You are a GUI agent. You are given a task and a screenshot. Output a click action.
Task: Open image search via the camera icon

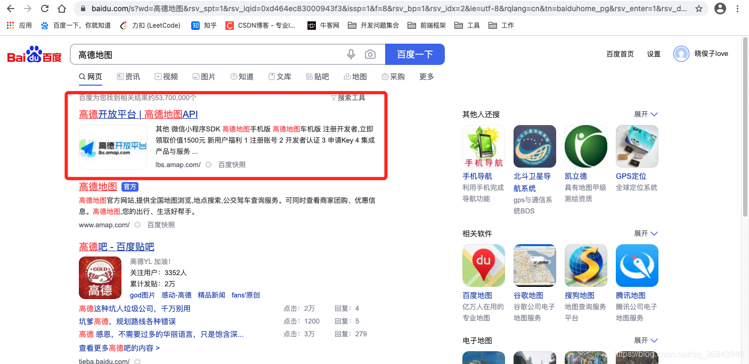tap(370, 54)
